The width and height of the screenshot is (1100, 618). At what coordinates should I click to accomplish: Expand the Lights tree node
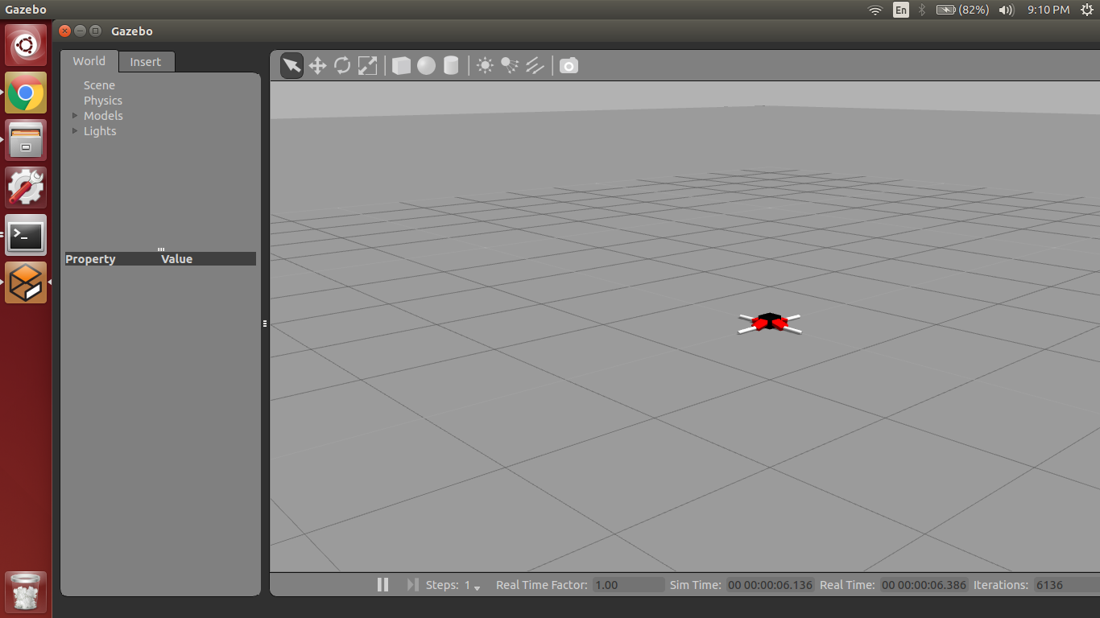(75, 131)
